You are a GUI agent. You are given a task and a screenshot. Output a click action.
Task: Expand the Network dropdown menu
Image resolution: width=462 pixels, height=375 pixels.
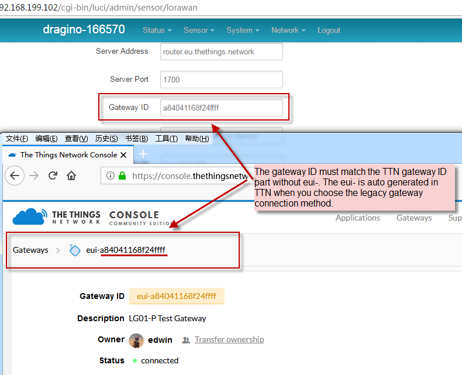coord(288,30)
